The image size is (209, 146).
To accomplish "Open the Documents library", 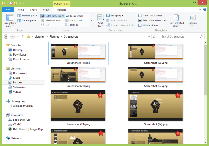I will coord(18,73).
